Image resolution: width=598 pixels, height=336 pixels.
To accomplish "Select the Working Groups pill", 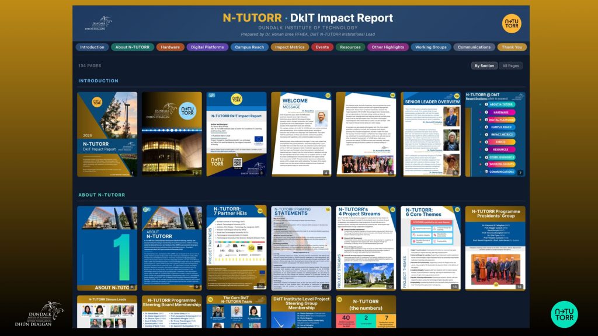I will [x=431, y=47].
